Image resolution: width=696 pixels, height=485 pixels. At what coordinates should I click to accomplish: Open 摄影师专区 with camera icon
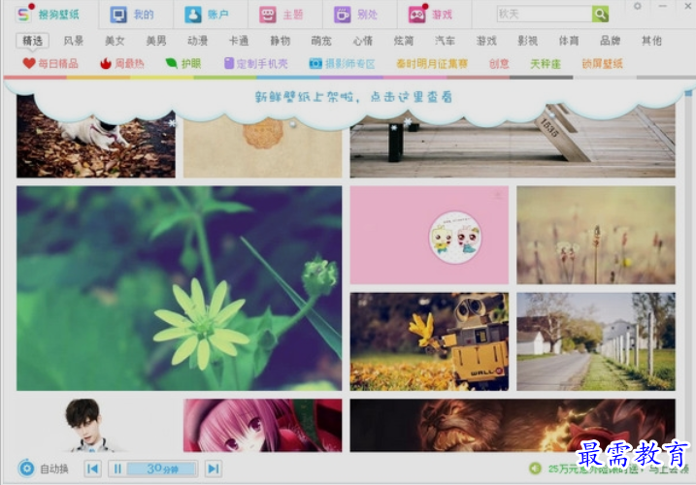point(343,63)
